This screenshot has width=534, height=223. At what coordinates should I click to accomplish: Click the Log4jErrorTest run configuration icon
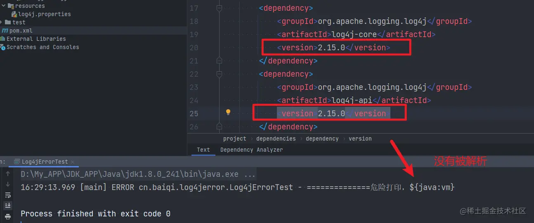(17, 162)
